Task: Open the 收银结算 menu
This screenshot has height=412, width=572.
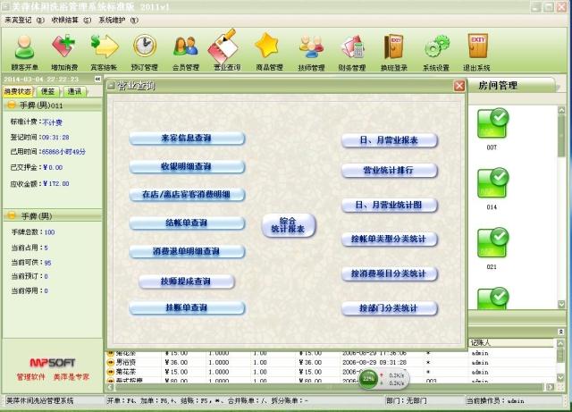Action: click(x=71, y=20)
